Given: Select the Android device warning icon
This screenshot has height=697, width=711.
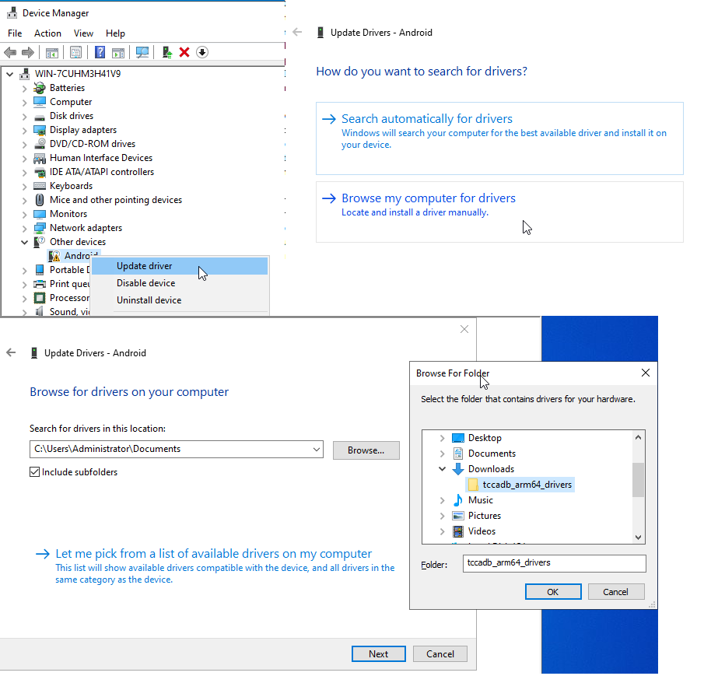Looking at the screenshot, I should tap(54, 256).
